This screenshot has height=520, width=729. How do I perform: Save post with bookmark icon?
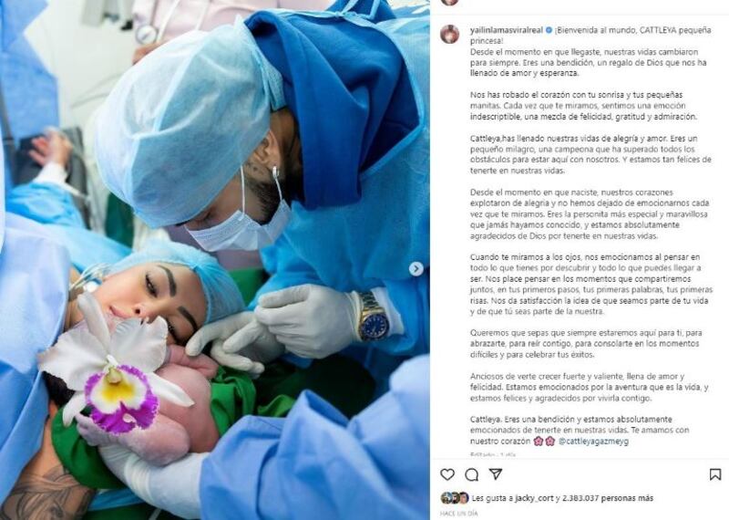715,474
